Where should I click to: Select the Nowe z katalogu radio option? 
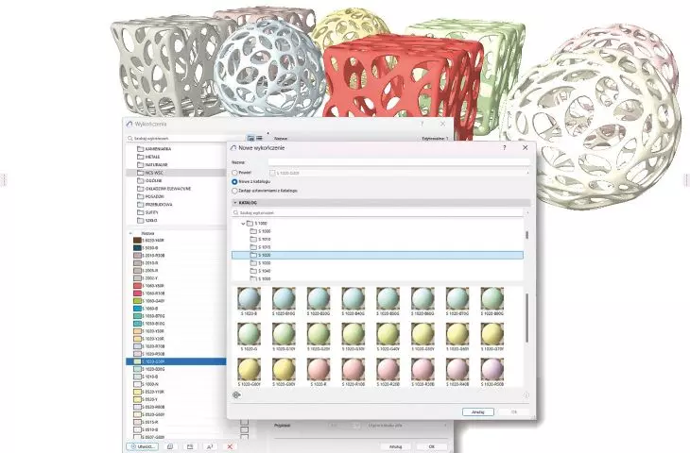pos(234,181)
